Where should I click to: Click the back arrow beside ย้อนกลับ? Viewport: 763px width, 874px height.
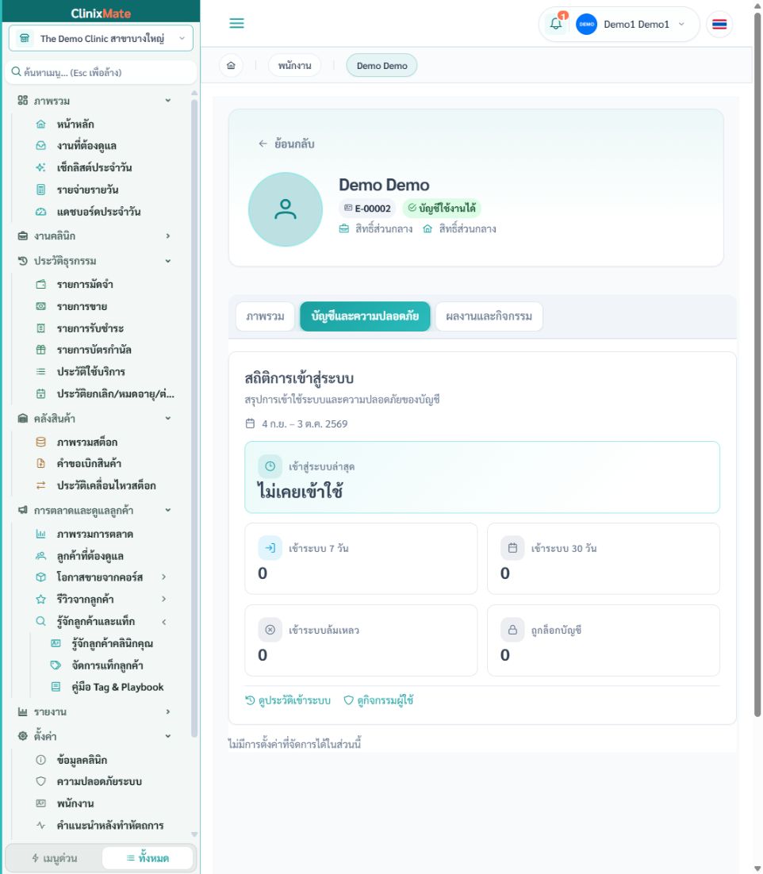coord(263,144)
